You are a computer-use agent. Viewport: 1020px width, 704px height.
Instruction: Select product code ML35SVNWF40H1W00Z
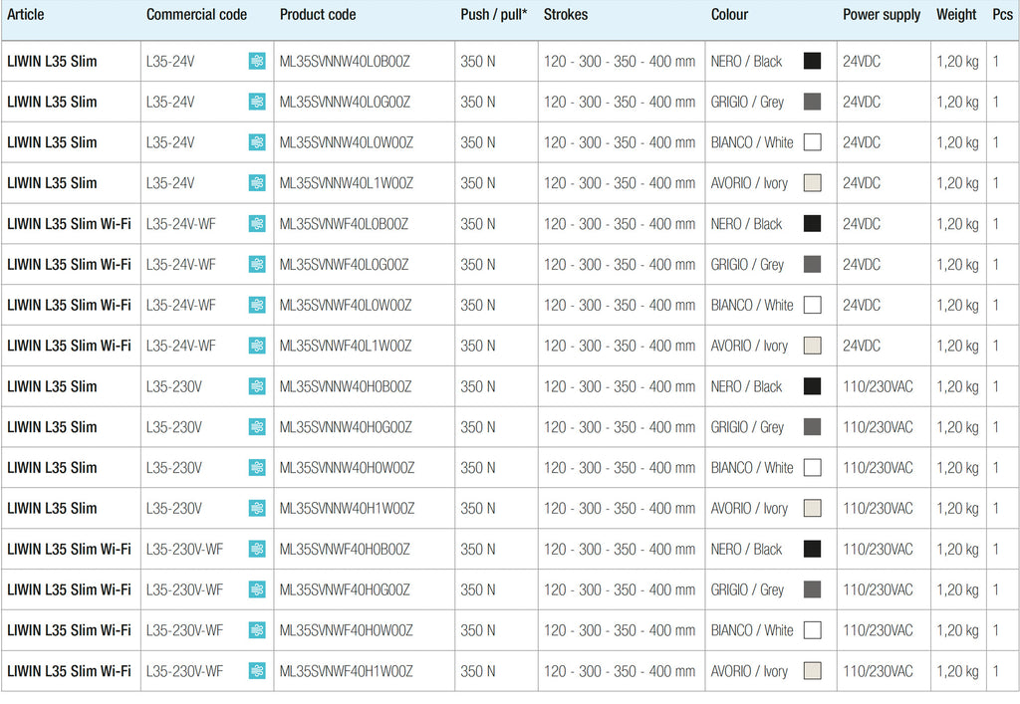(x=346, y=670)
